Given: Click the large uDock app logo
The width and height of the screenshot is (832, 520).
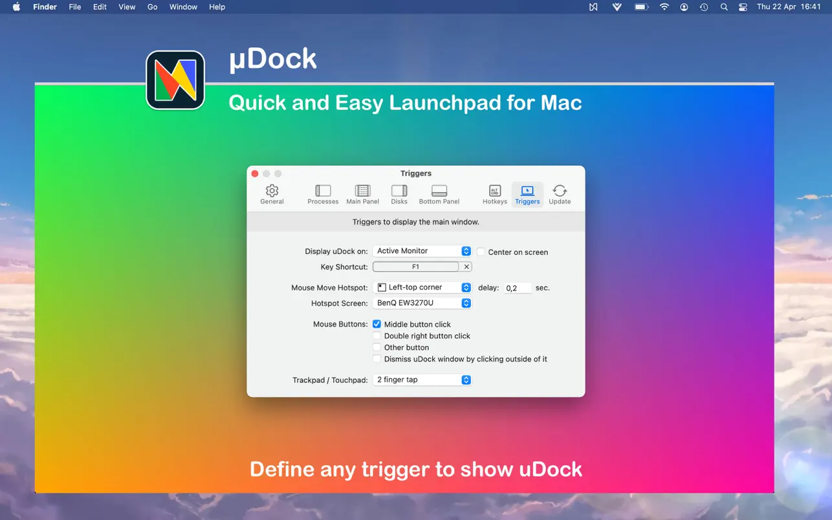Looking at the screenshot, I should tap(175, 80).
